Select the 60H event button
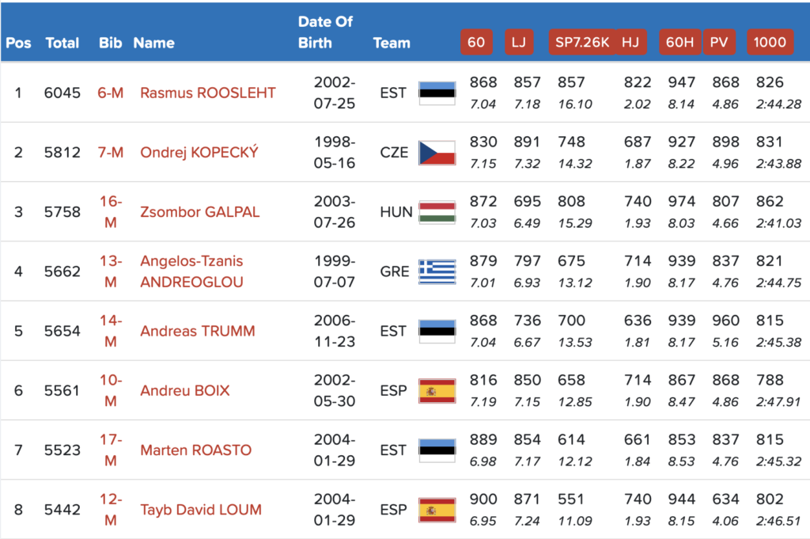The height and width of the screenshot is (539, 810). coord(679,43)
